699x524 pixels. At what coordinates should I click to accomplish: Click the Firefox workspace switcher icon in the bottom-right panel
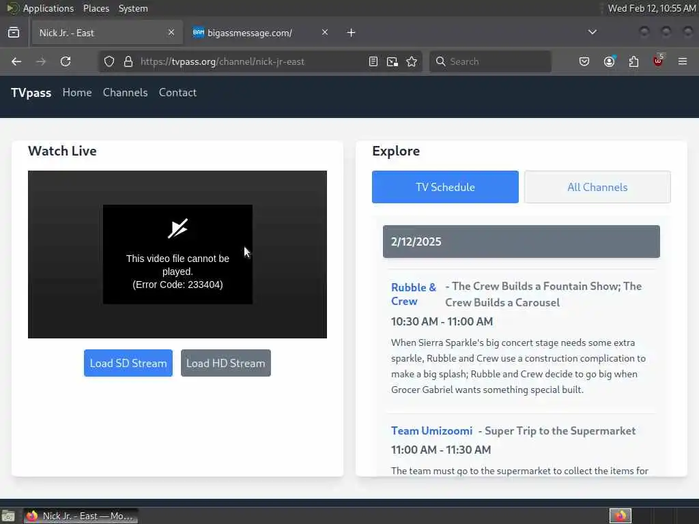pos(620,516)
